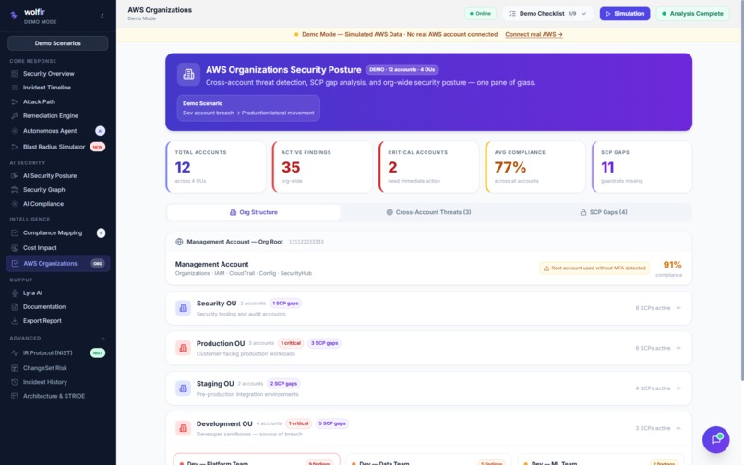Click the NIST badge on IR Protocol
The image size is (744, 465).
[x=98, y=353]
